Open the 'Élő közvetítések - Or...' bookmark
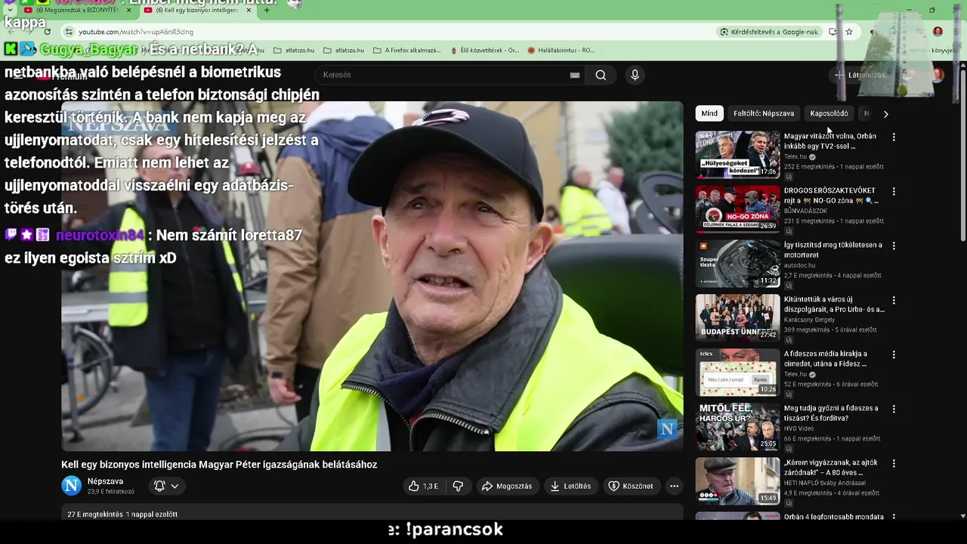Image resolution: width=967 pixels, height=544 pixels. click(483, 51)
